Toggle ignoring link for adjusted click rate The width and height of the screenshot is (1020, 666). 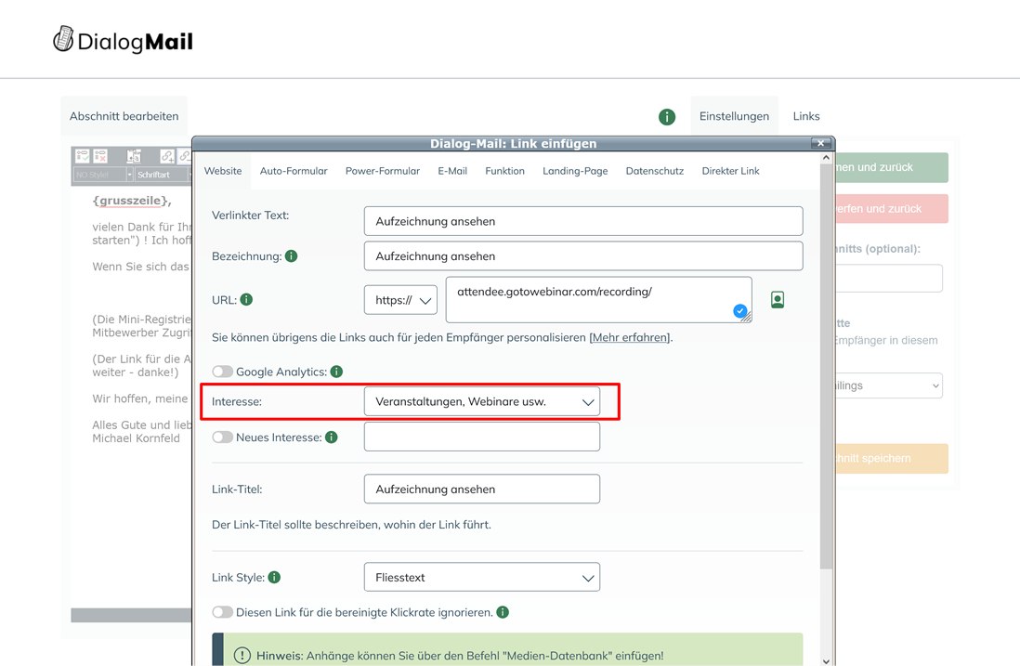[222, 612]
